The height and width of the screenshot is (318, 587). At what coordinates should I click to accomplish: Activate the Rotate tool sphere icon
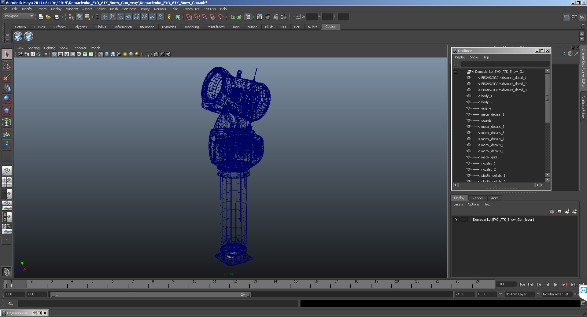click(7, 99)
